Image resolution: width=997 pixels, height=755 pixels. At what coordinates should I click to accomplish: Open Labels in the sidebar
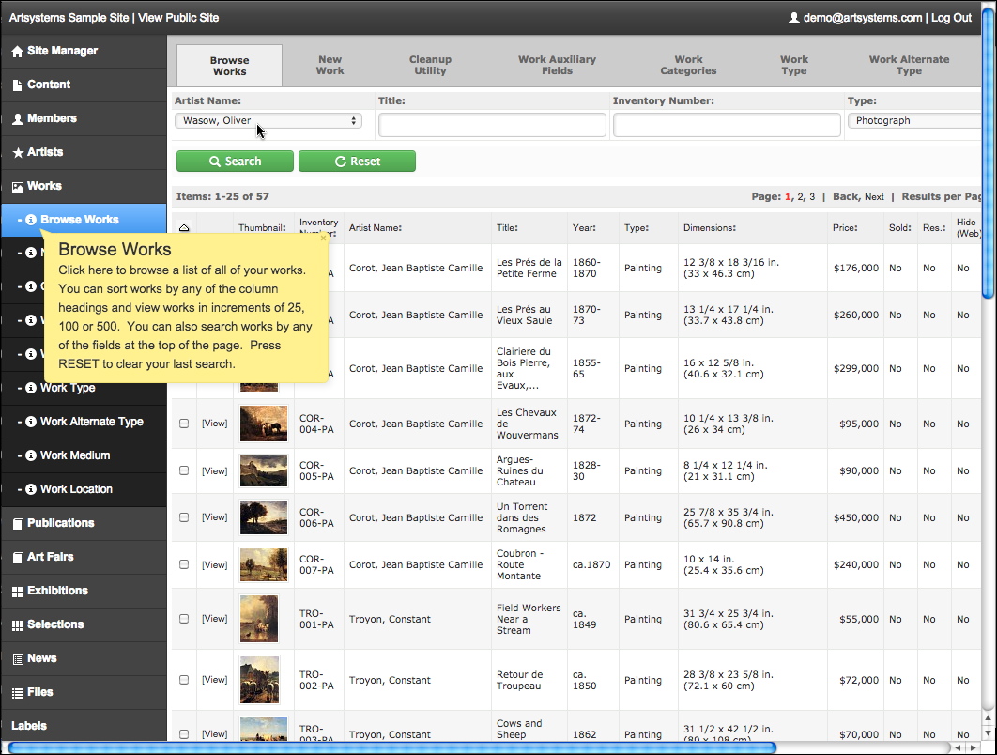coord(29,726)
